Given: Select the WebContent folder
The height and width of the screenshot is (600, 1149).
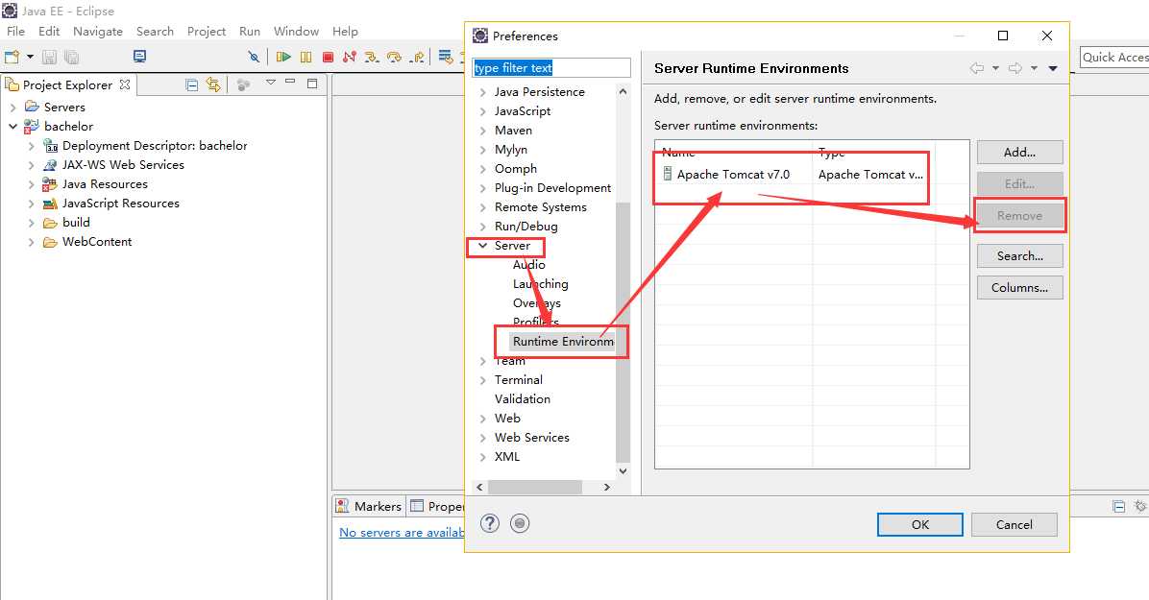Looking at the screenshot, I should point(97,241).
